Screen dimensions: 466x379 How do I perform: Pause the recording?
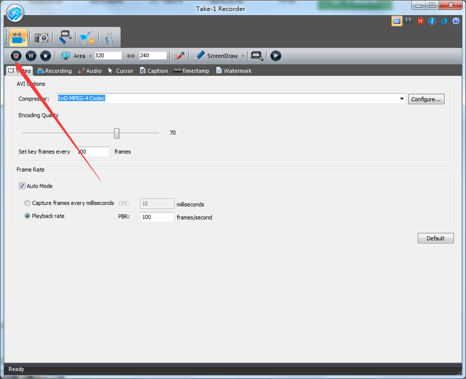point(31,56)
